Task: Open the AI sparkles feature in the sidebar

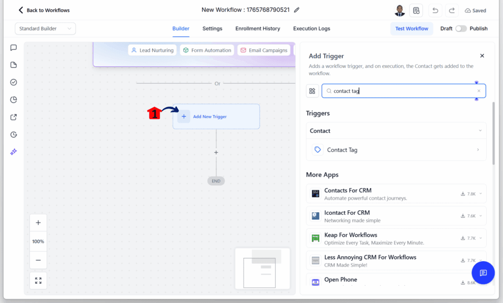Action: 13,151
